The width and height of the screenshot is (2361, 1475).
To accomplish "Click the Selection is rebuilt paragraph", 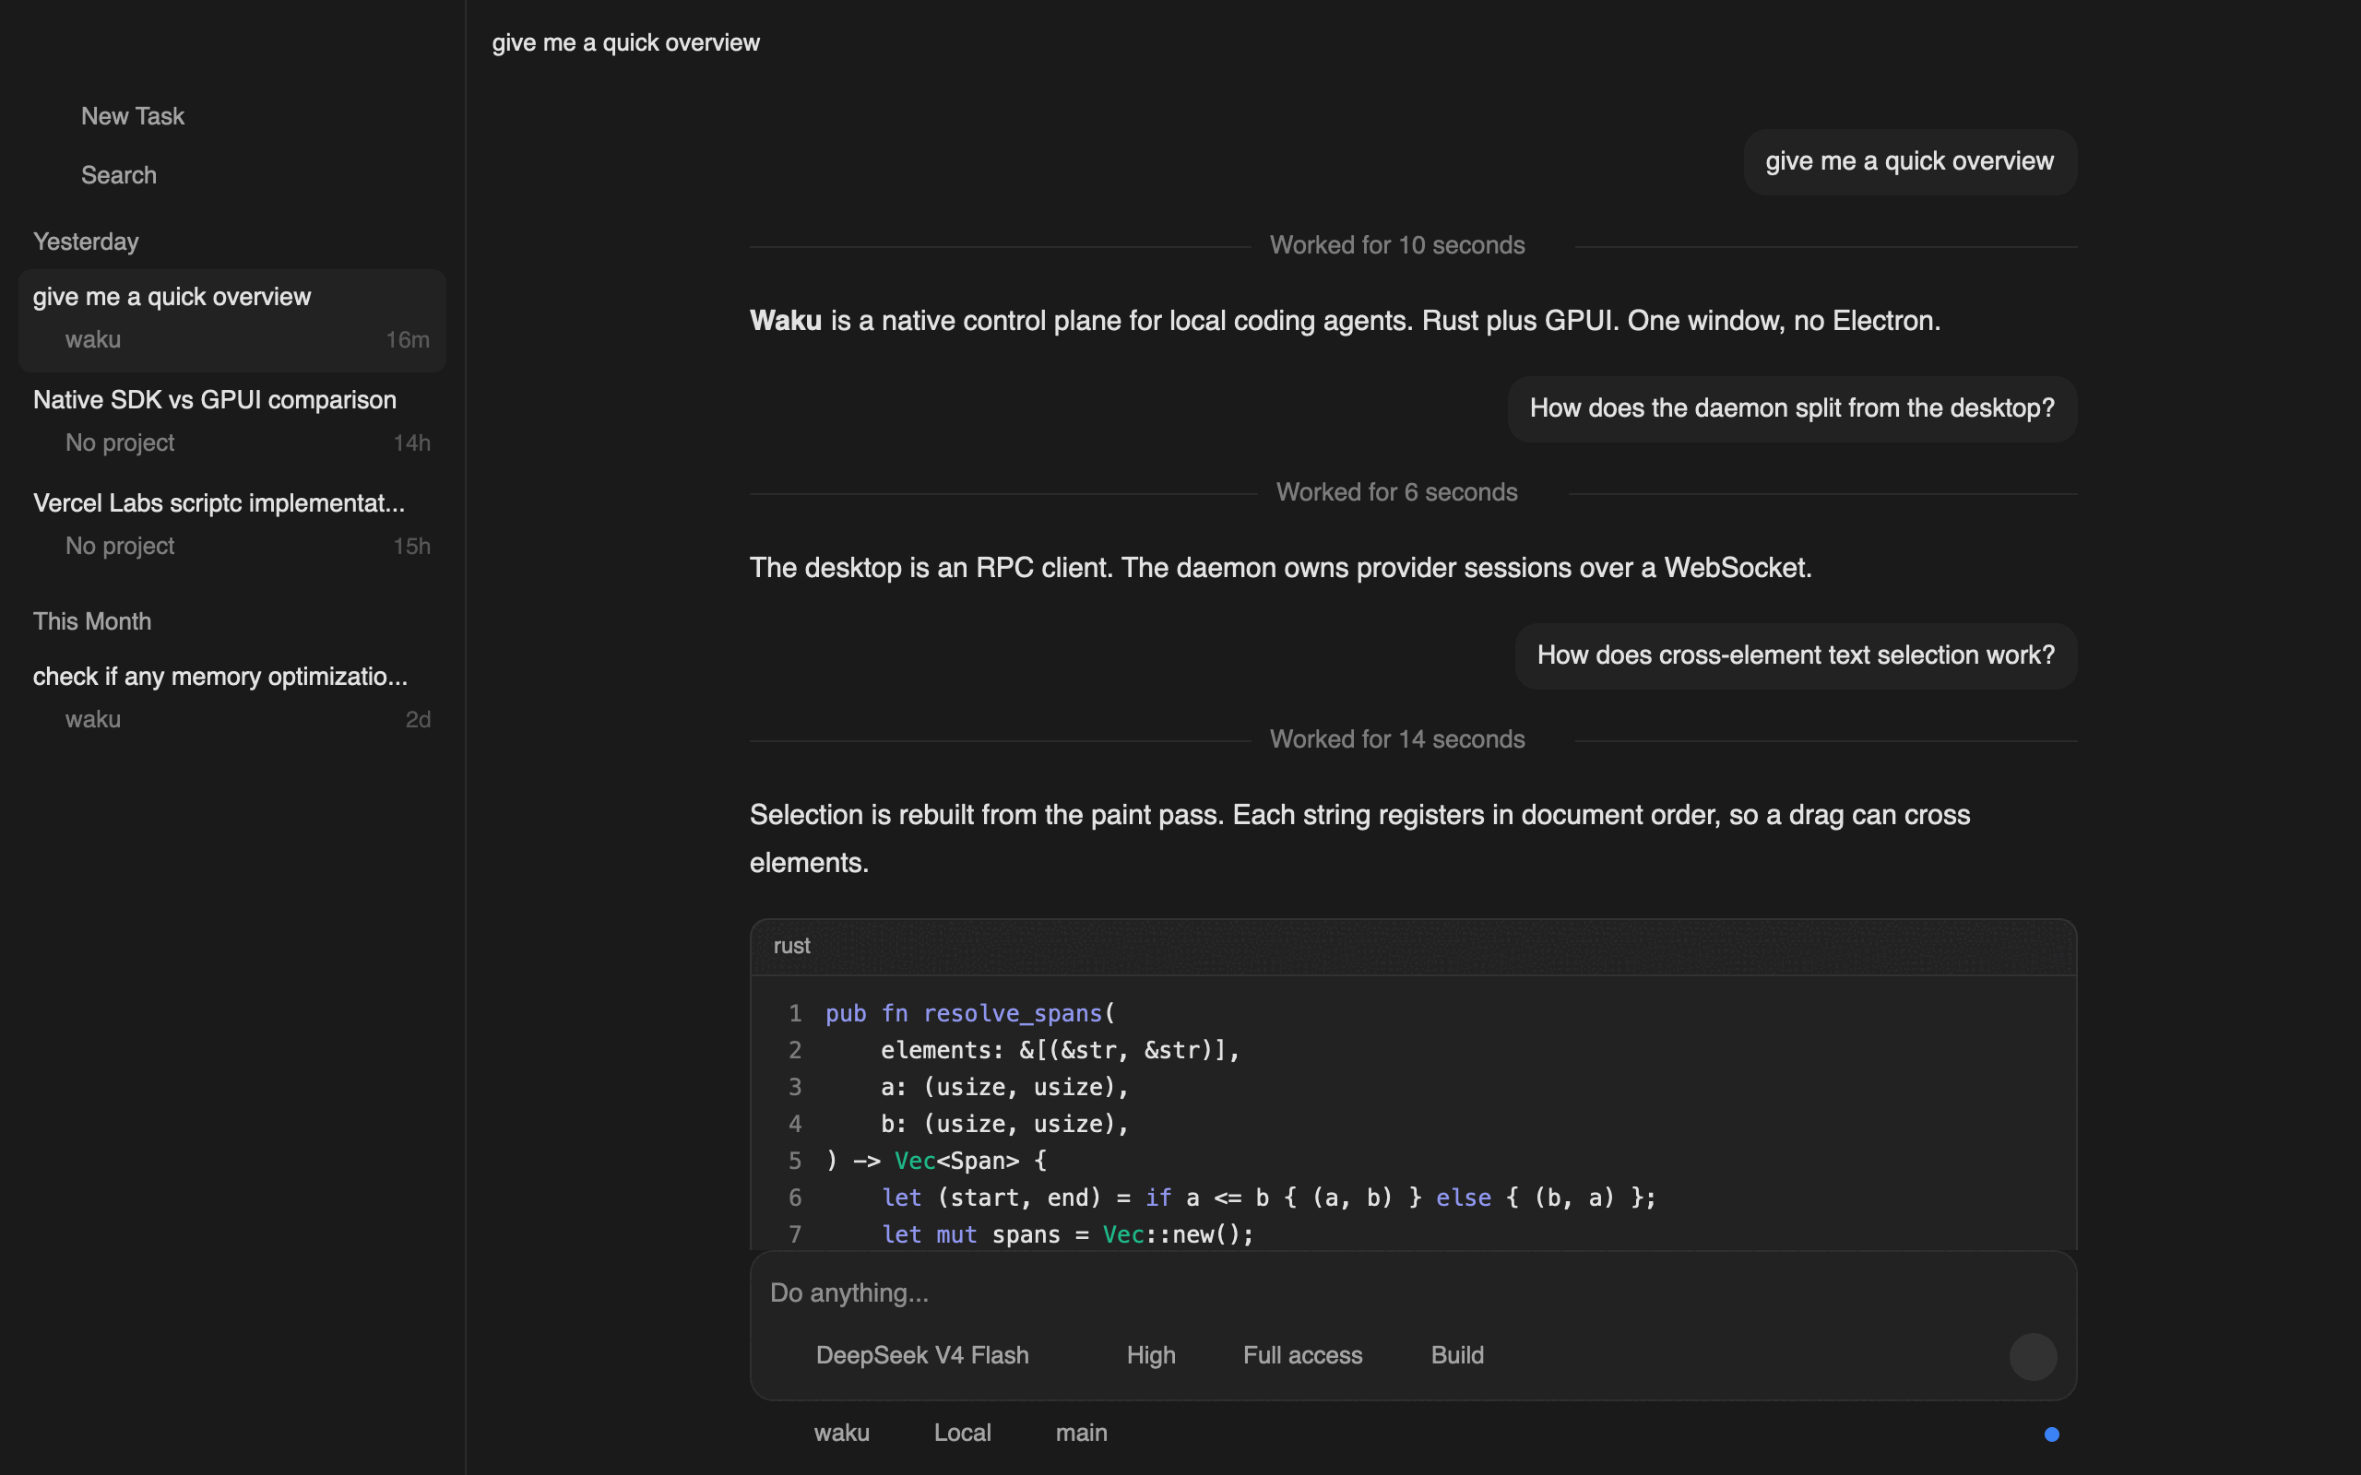I will point(1360,839).
